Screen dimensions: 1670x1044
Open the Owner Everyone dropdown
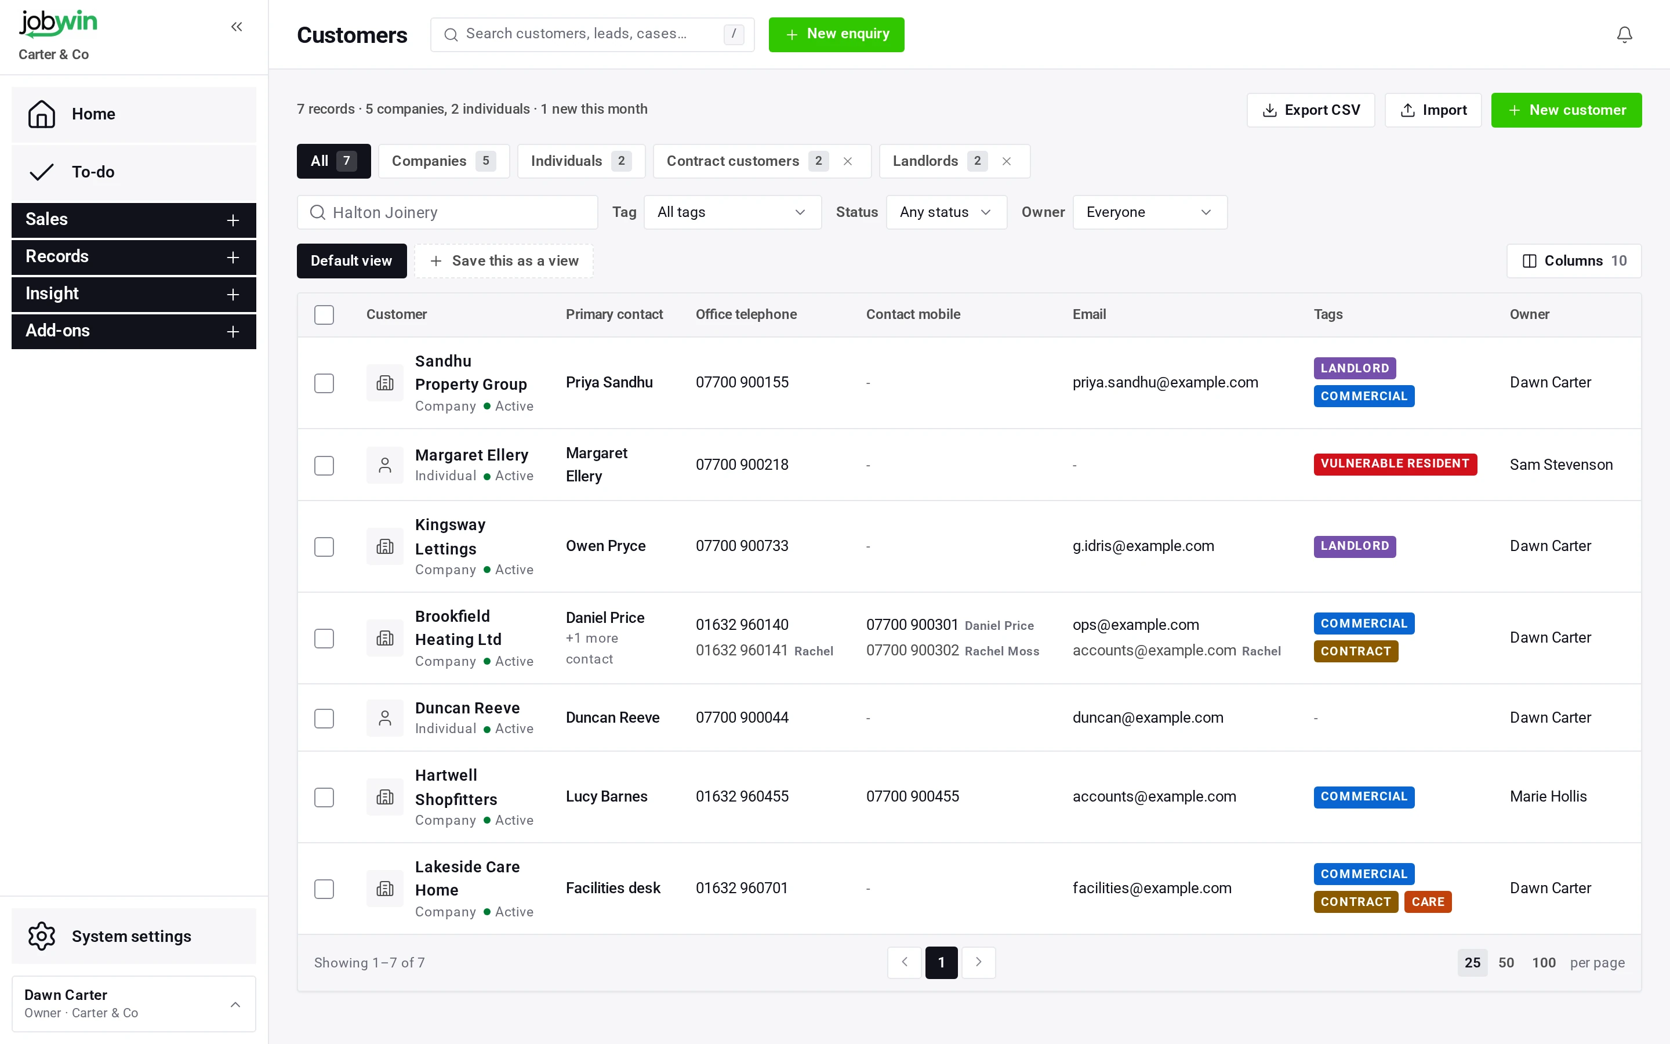point(1150,212)
